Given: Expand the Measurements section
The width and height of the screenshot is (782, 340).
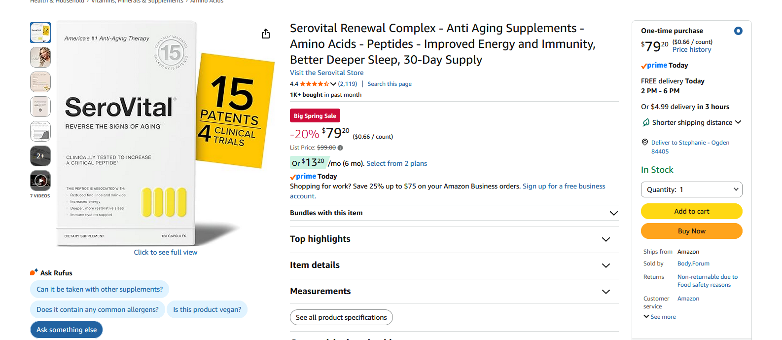Looking at the screenshot, I should pos(606,292).
